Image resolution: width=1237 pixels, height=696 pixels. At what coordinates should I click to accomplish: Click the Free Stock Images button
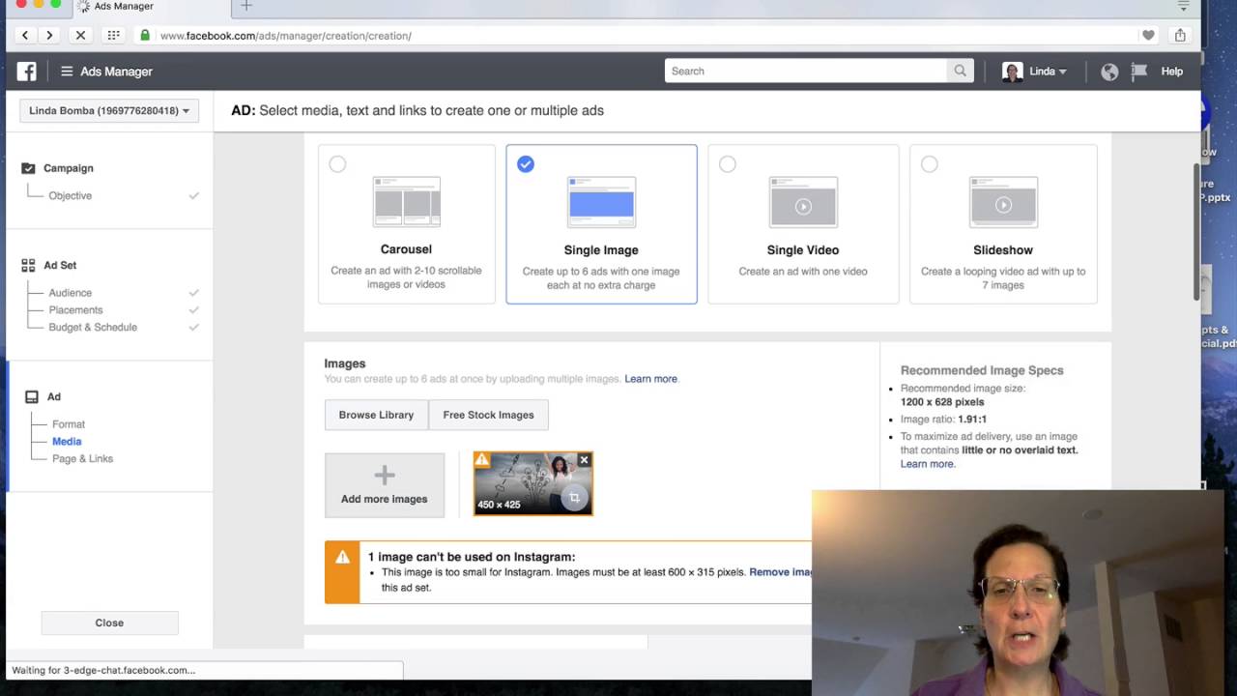tap(488, 415)
